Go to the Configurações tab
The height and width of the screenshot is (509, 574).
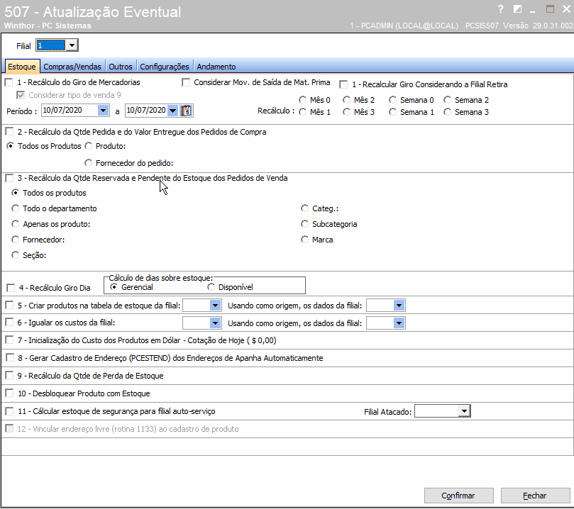pyautogui.click(x=165, y=67)
